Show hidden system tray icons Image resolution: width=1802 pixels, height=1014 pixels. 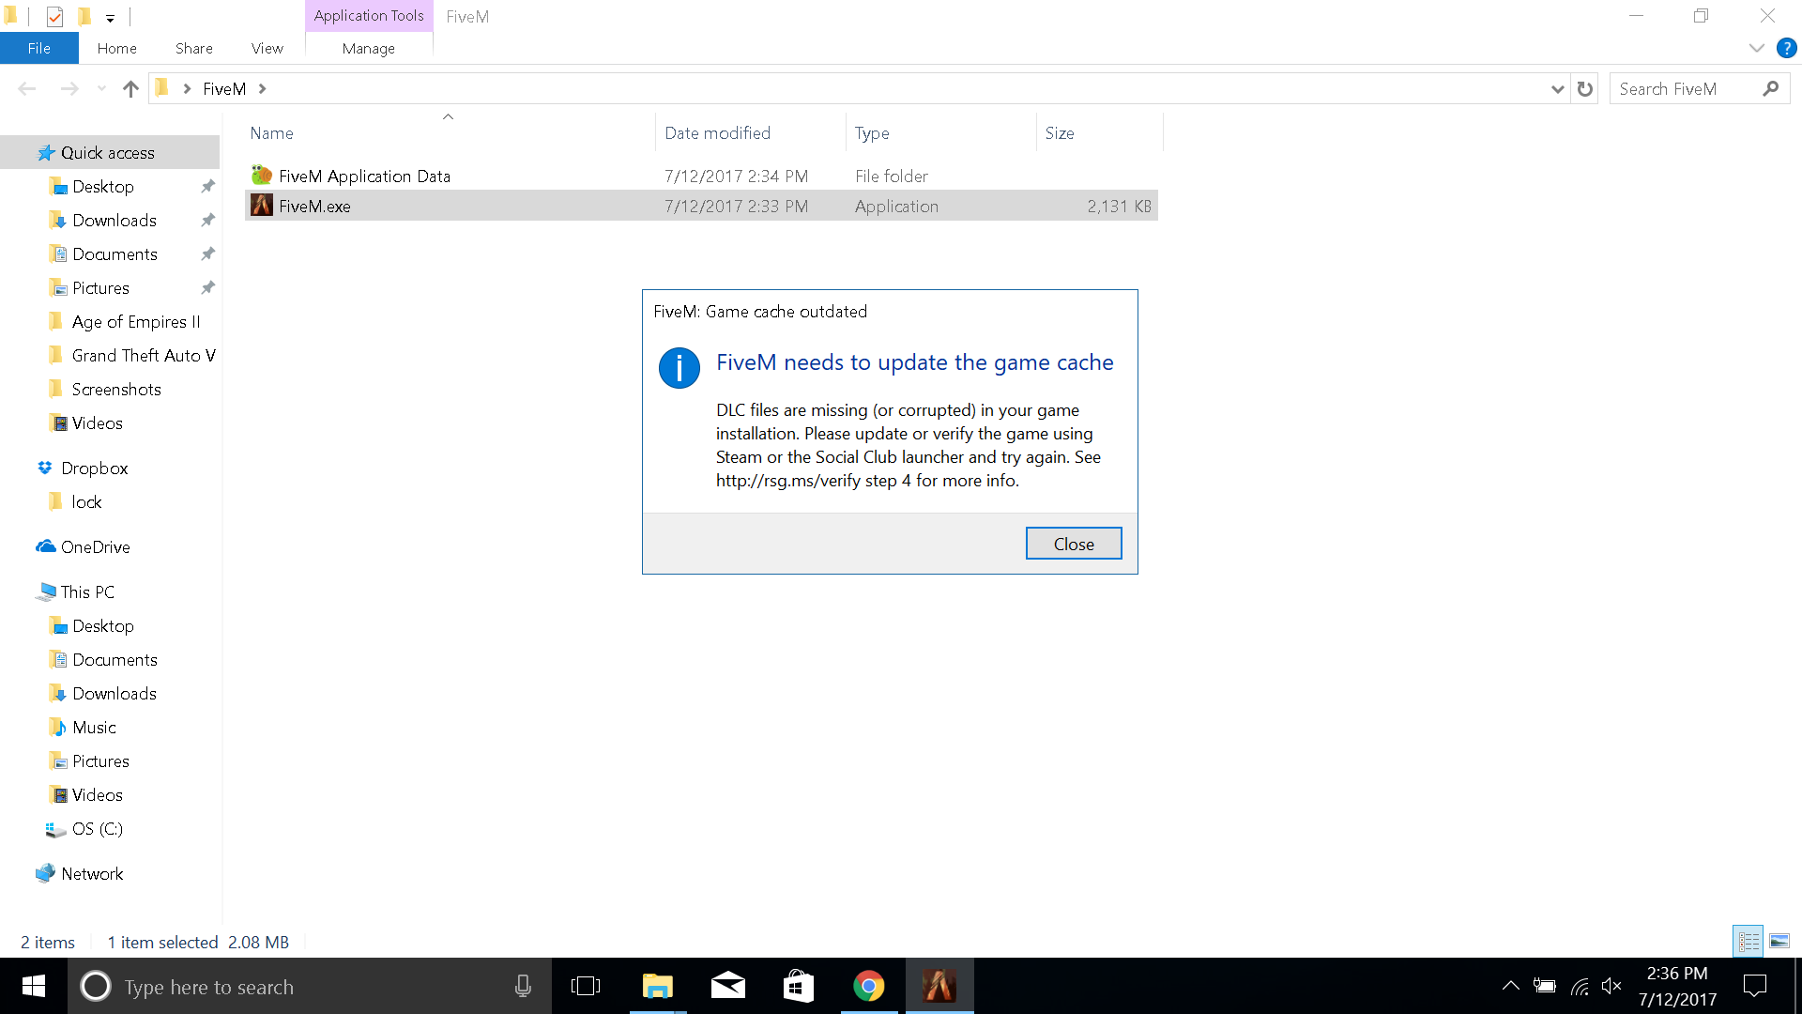click(x=1510, y=986)
